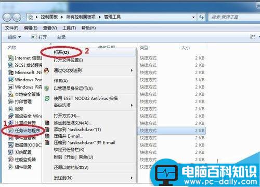Select the 性能监视器 icon
The height and width of the screenshot is (187, 260).
click(10, 160)
